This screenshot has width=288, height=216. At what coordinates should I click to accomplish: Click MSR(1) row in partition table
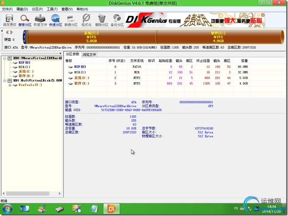click(157, 72)
